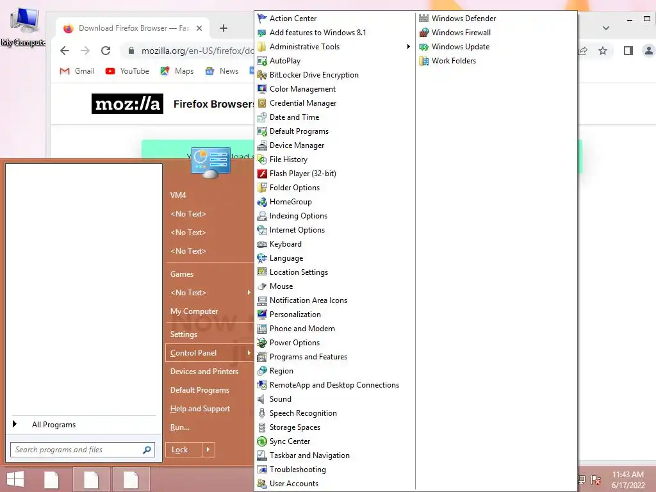
Task: Click the Chrome reload page icon
Action: 106,51
